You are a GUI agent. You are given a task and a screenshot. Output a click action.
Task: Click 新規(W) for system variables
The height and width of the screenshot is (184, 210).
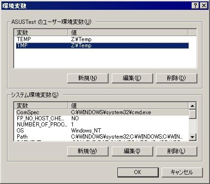pyautogui.click(x=88, y=151)
